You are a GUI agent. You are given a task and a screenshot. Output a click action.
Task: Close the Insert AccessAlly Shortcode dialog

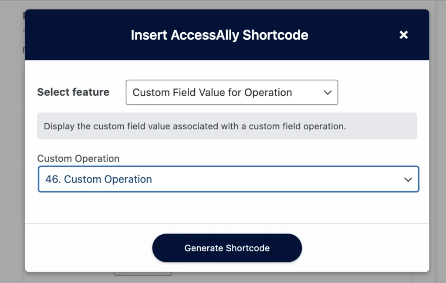(x=404, y=35)
